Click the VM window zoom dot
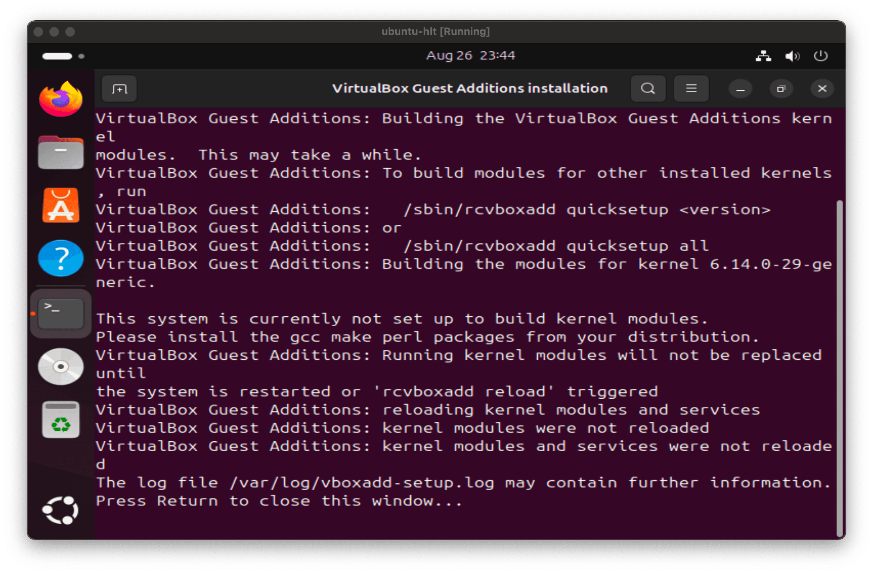 [70, 32]
